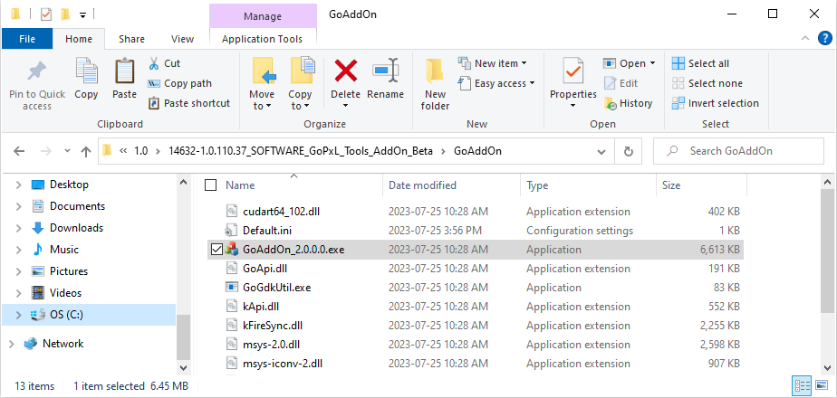Select the Home ribbon tab

(x=79, y=39)
